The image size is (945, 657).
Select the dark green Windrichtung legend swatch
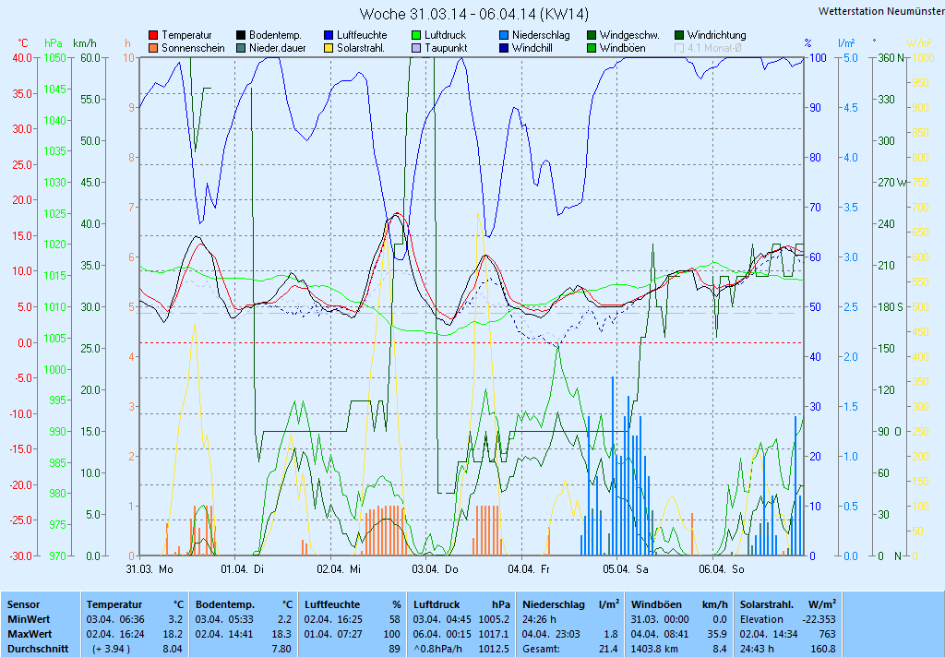click(x=679, y=36)
